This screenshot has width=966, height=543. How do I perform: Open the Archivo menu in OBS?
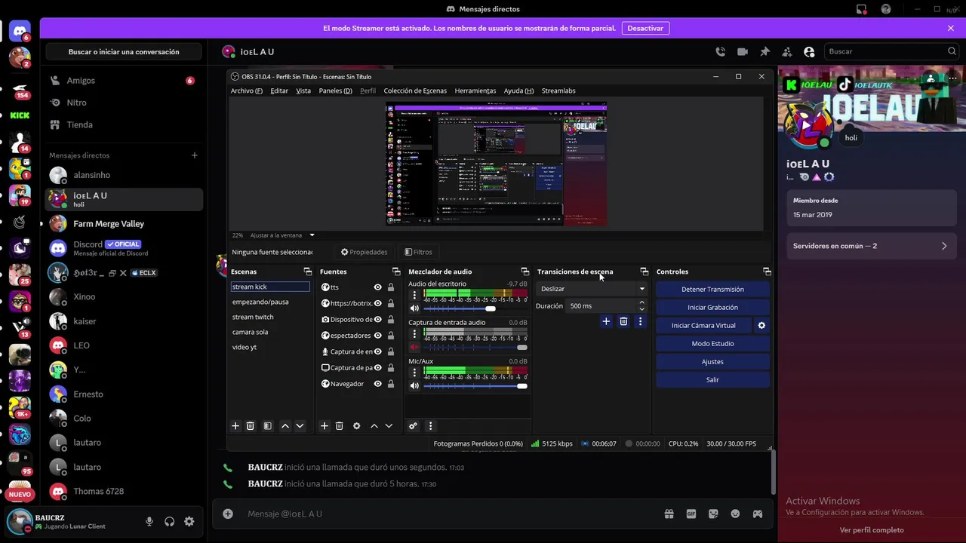[x=247, y=90]
